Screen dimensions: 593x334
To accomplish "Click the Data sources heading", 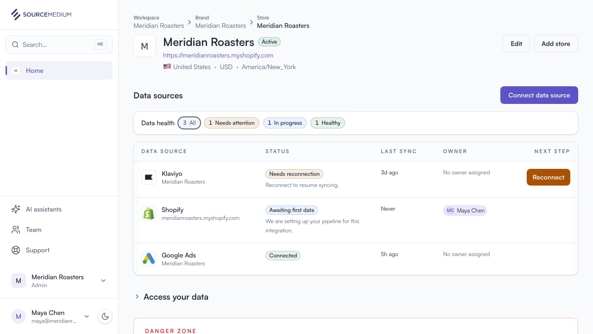I will tap(158, 96).
